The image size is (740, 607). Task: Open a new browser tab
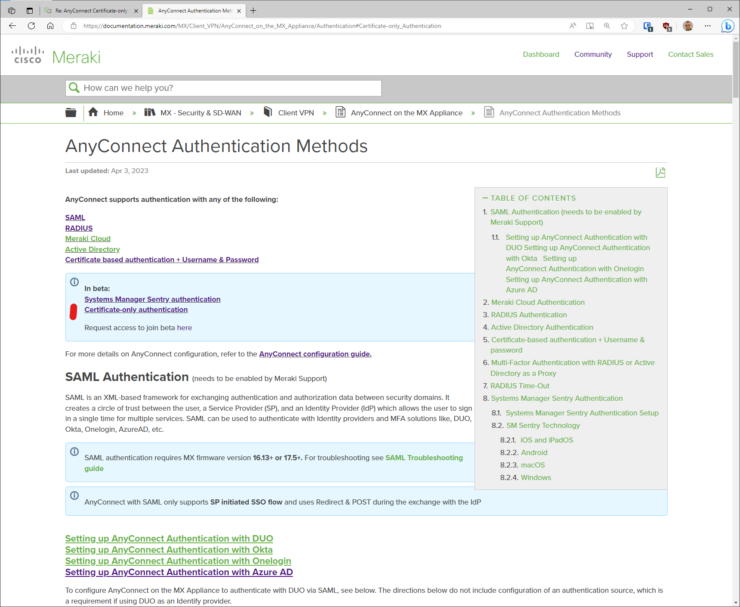click(253, 11)
